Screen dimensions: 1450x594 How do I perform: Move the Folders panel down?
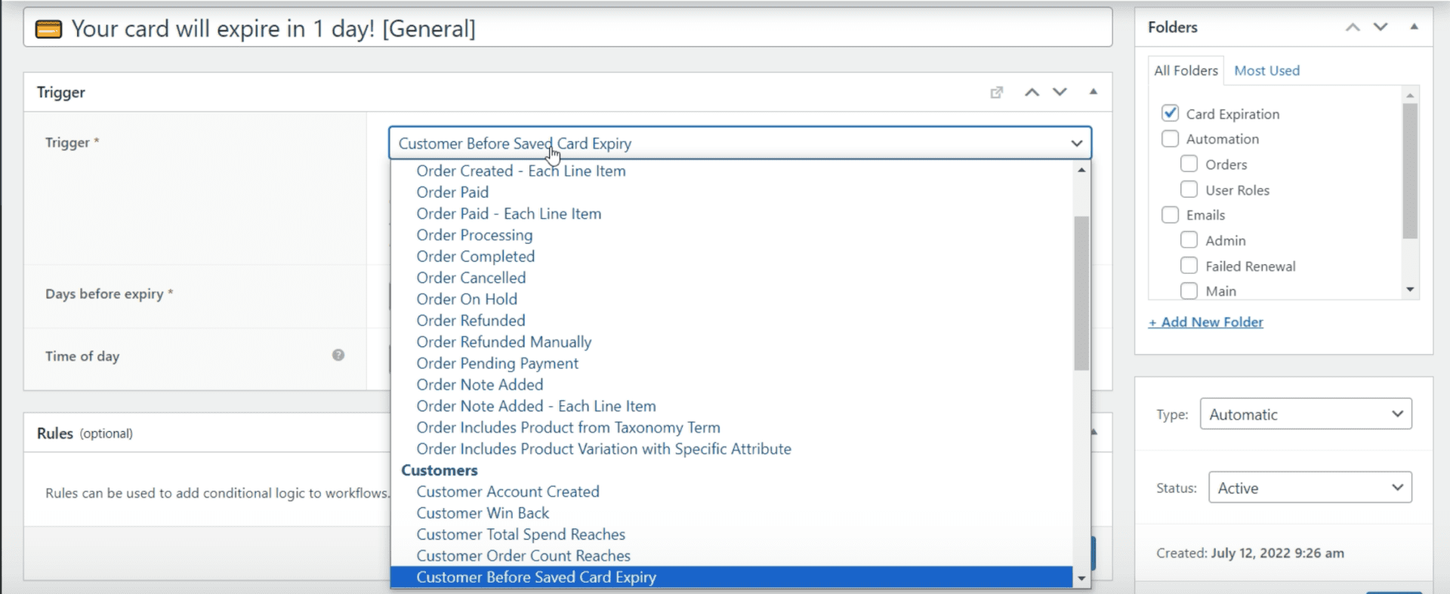[x=1381, y=27]
